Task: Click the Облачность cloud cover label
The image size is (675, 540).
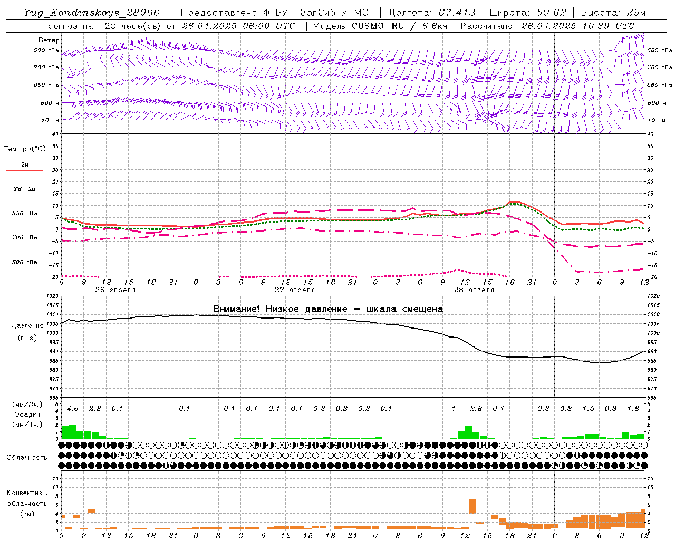Action: [27, 458]
